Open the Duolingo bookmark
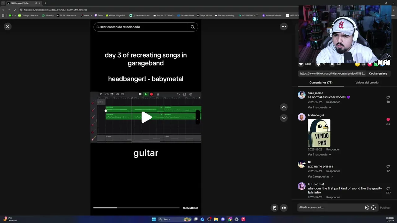The width and height of the screenshot is (397, 223). tap(29, 15)
